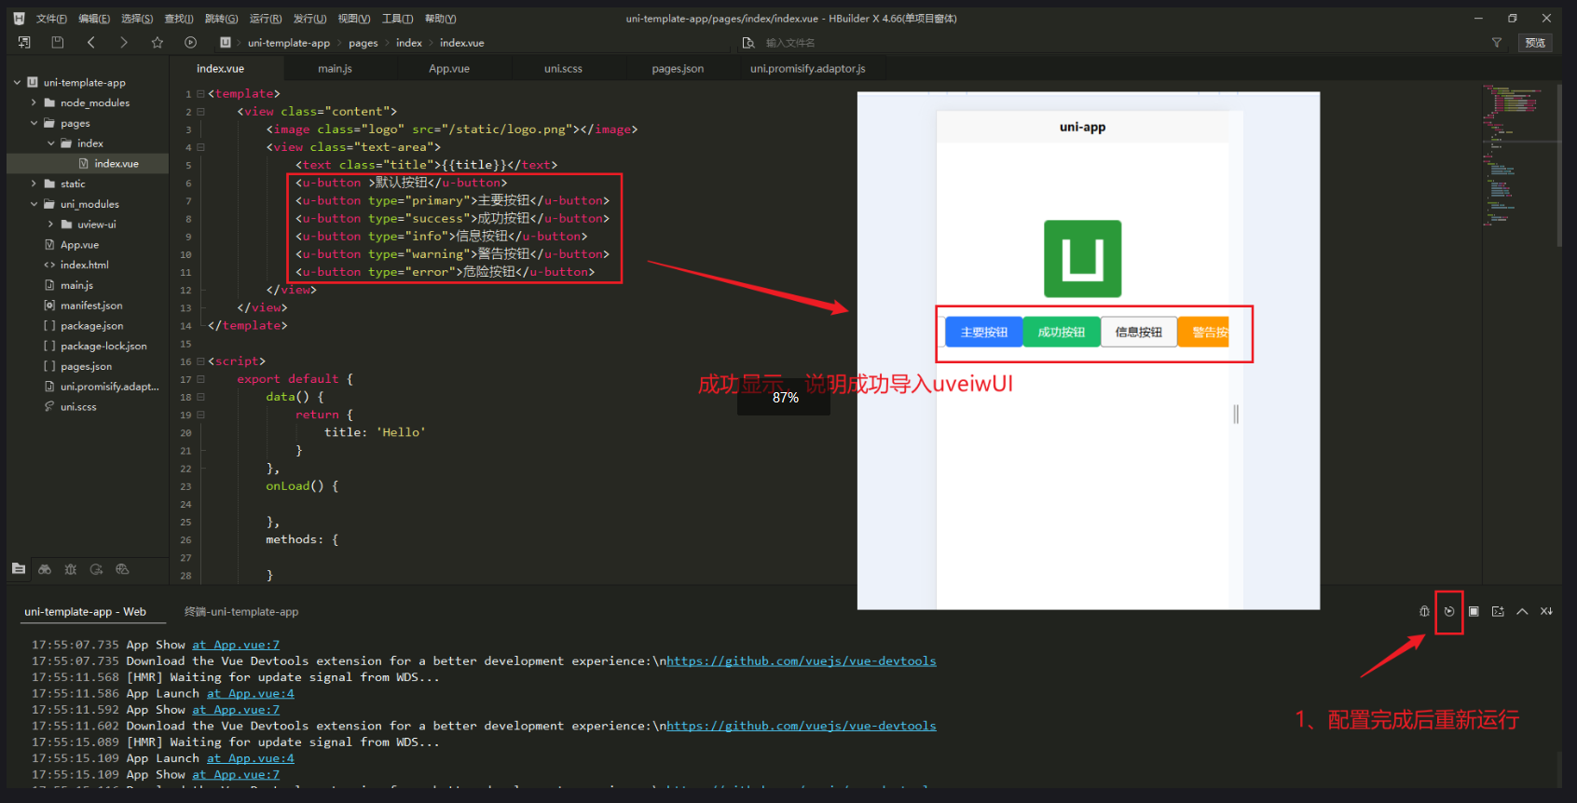The width and height of the screenshot is (1577, 803).
Task: Click the file search icon beside the input
Action: pos(747,43)
